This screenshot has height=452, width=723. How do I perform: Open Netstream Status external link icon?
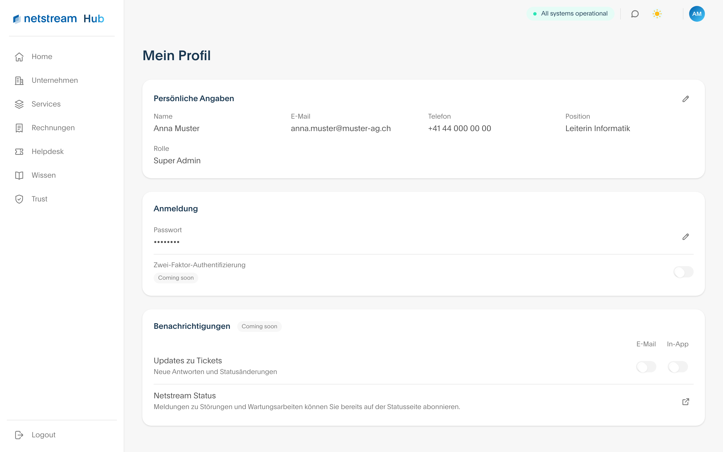pyautogui.click(x=686, y=401)
